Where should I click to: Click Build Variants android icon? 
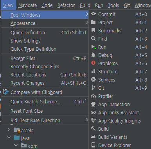pyautogui.click(x=93, y=137)
